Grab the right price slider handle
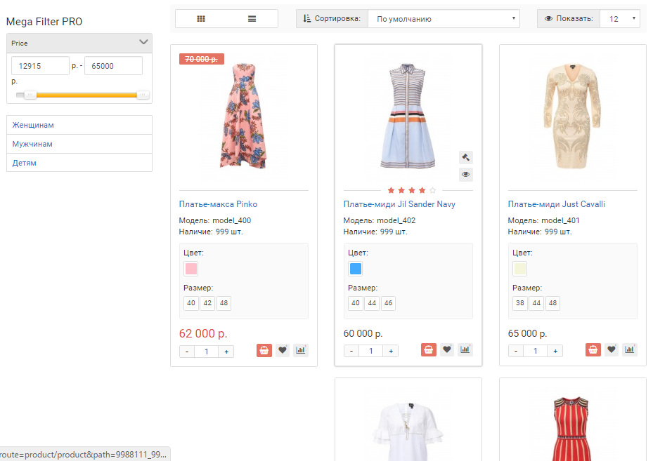The height and width of the screenshot is (461, 653). point(143,95)
